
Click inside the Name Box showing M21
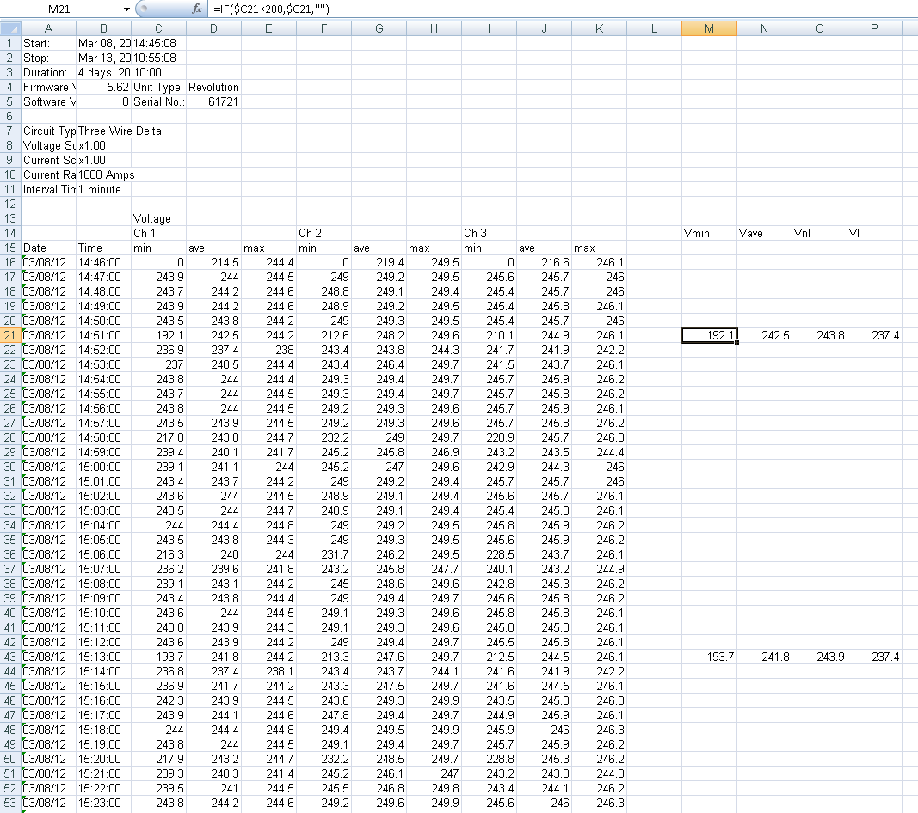coord(60,9)
